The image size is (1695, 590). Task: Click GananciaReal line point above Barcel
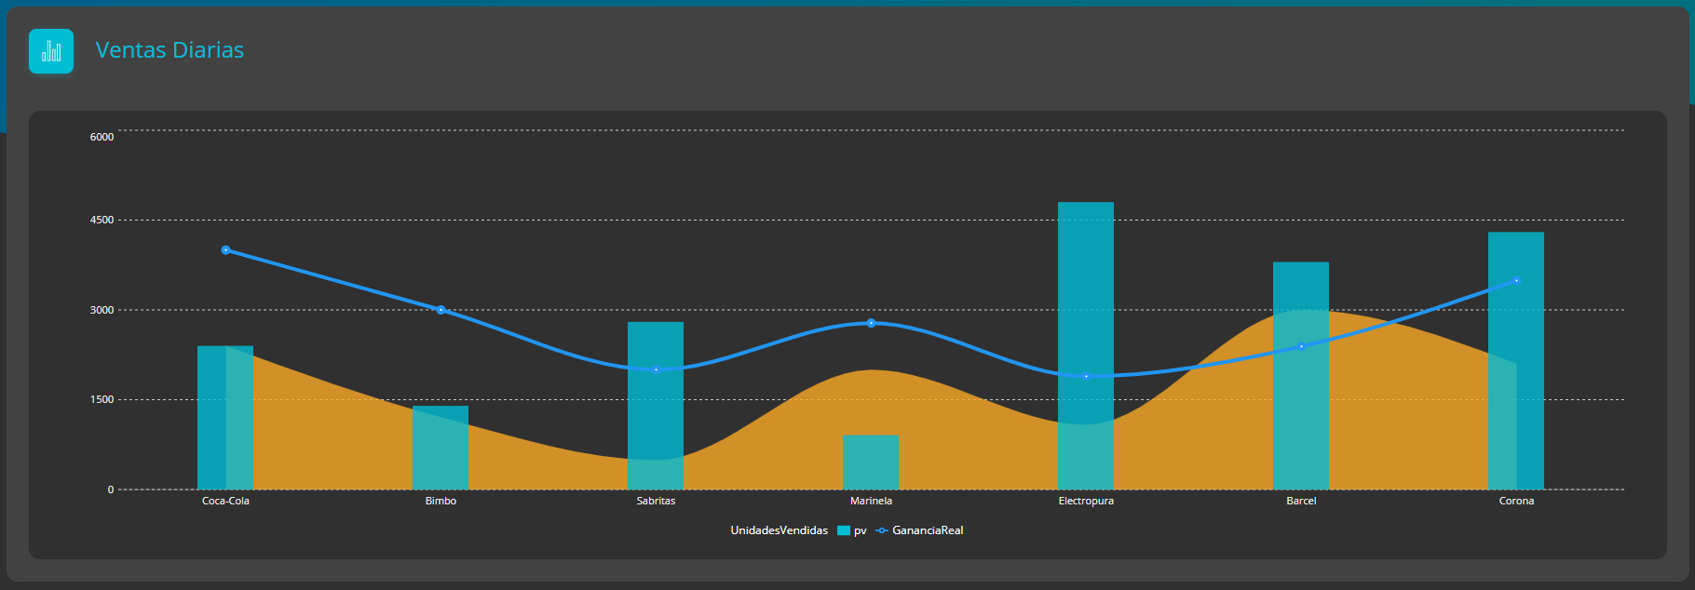tap(1301, 346)
